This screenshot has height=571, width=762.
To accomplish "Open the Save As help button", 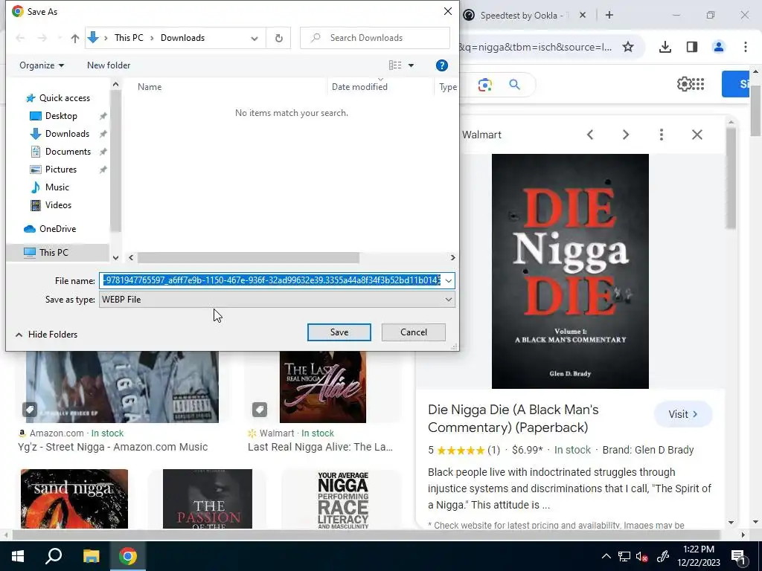I will pyautogui.click(x=441, y=65).
